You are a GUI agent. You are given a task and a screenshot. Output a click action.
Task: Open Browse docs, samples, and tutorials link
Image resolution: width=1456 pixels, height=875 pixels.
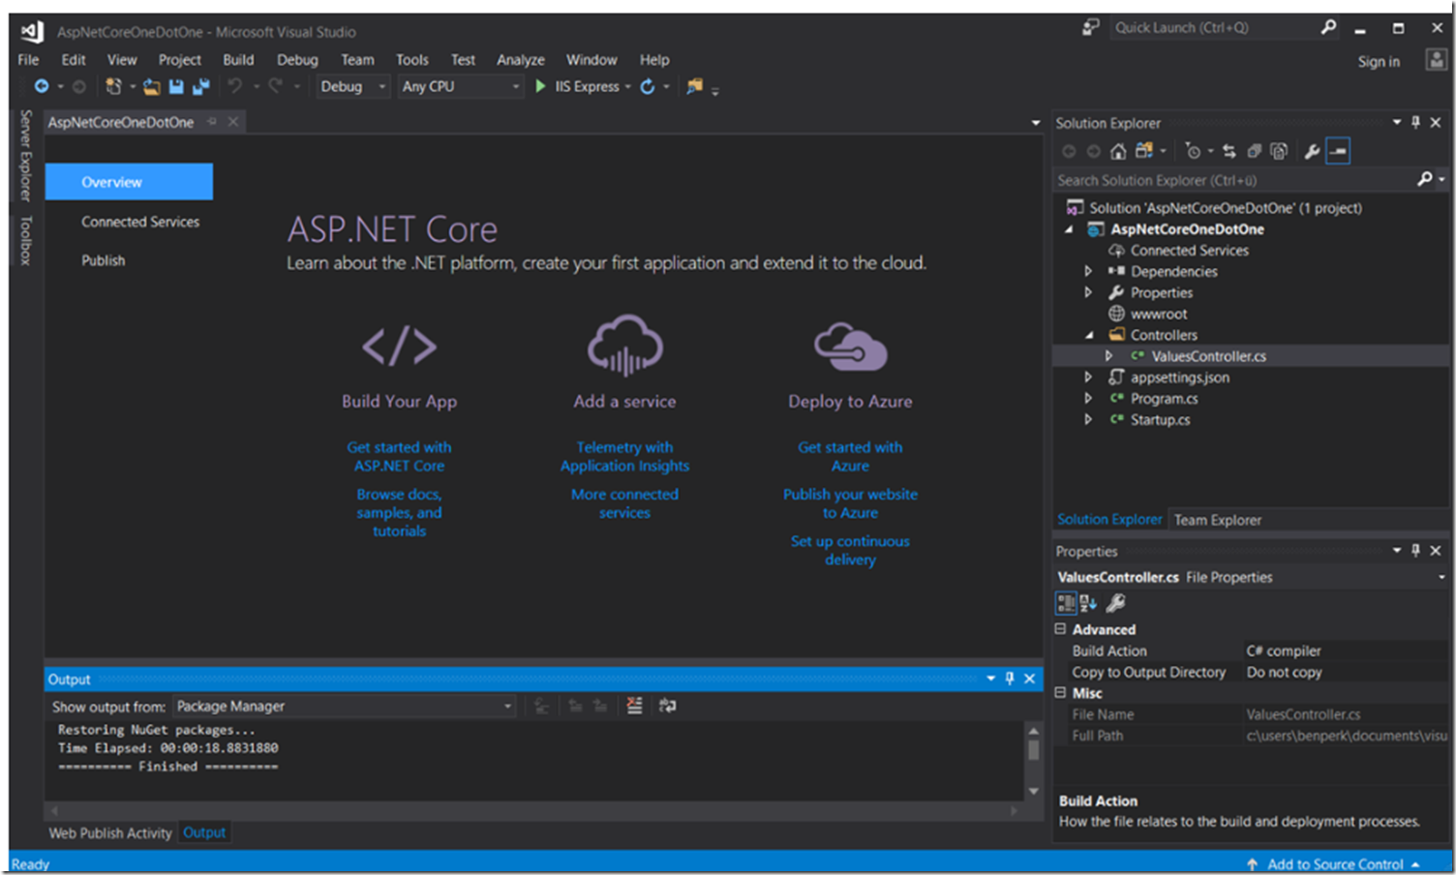tap(399, 512)
